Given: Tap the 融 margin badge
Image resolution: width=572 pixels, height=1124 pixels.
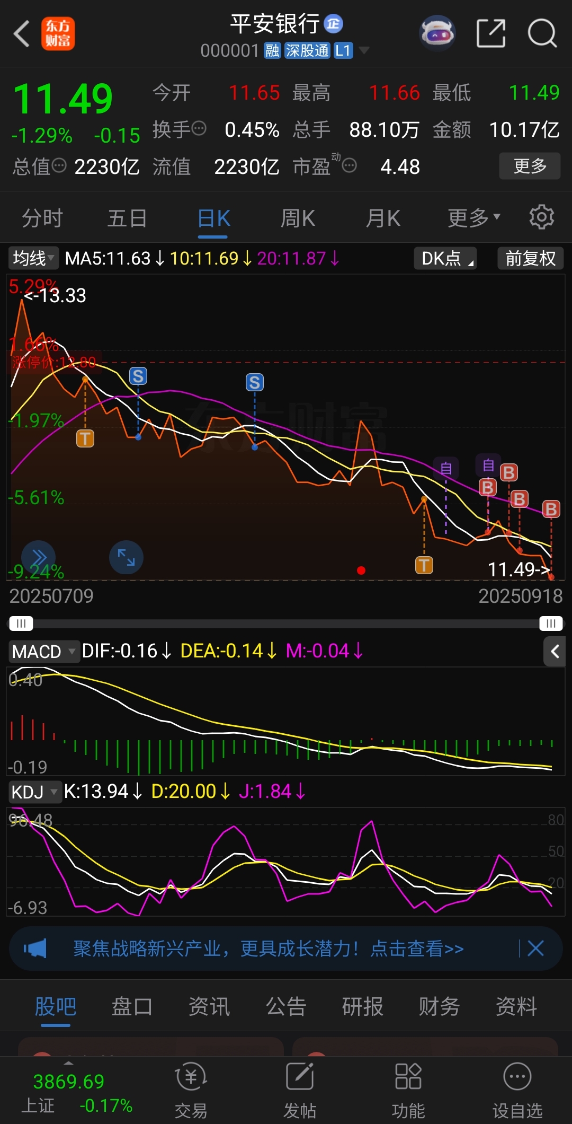Looking at the screenshot, I should point(272,51).
